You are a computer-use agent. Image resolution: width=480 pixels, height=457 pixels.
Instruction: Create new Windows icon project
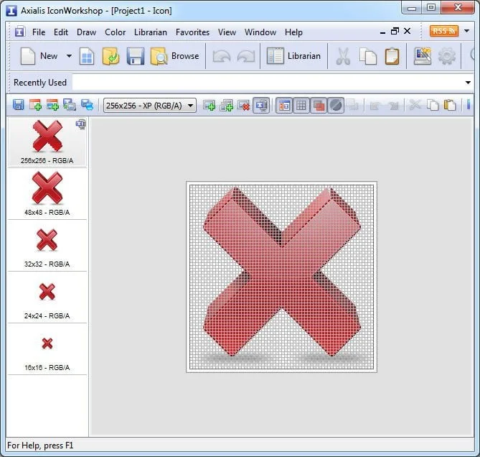tap(87, 56)
